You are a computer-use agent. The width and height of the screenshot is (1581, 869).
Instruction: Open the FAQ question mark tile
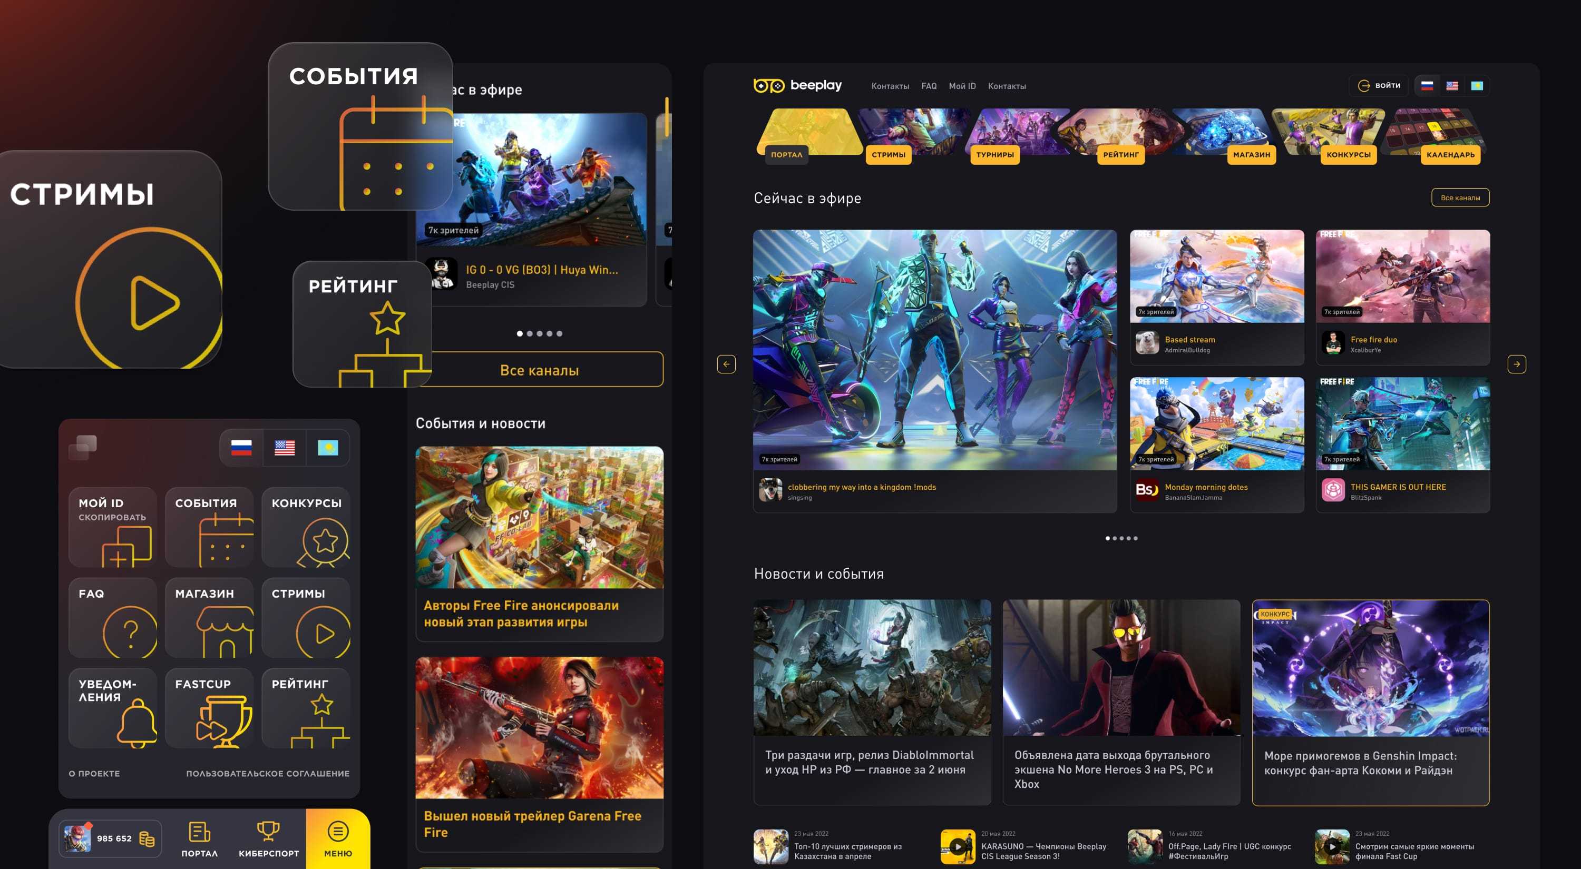tap(113, 618)
